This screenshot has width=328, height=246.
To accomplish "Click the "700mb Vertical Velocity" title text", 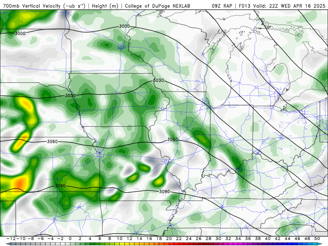I will pos(32,6).
